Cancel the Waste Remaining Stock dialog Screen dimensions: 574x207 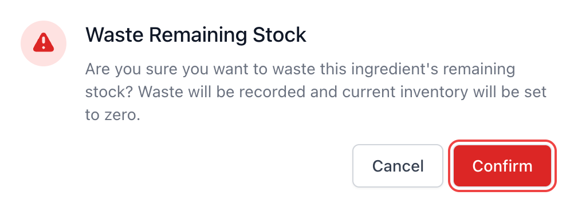tap(398, 166)
